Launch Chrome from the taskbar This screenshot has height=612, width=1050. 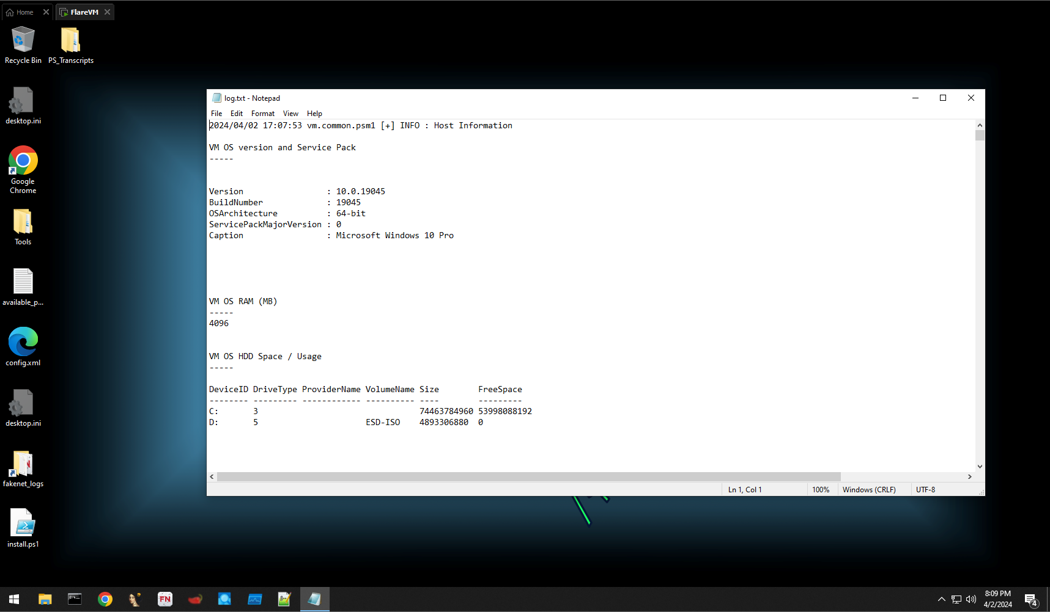105,599
